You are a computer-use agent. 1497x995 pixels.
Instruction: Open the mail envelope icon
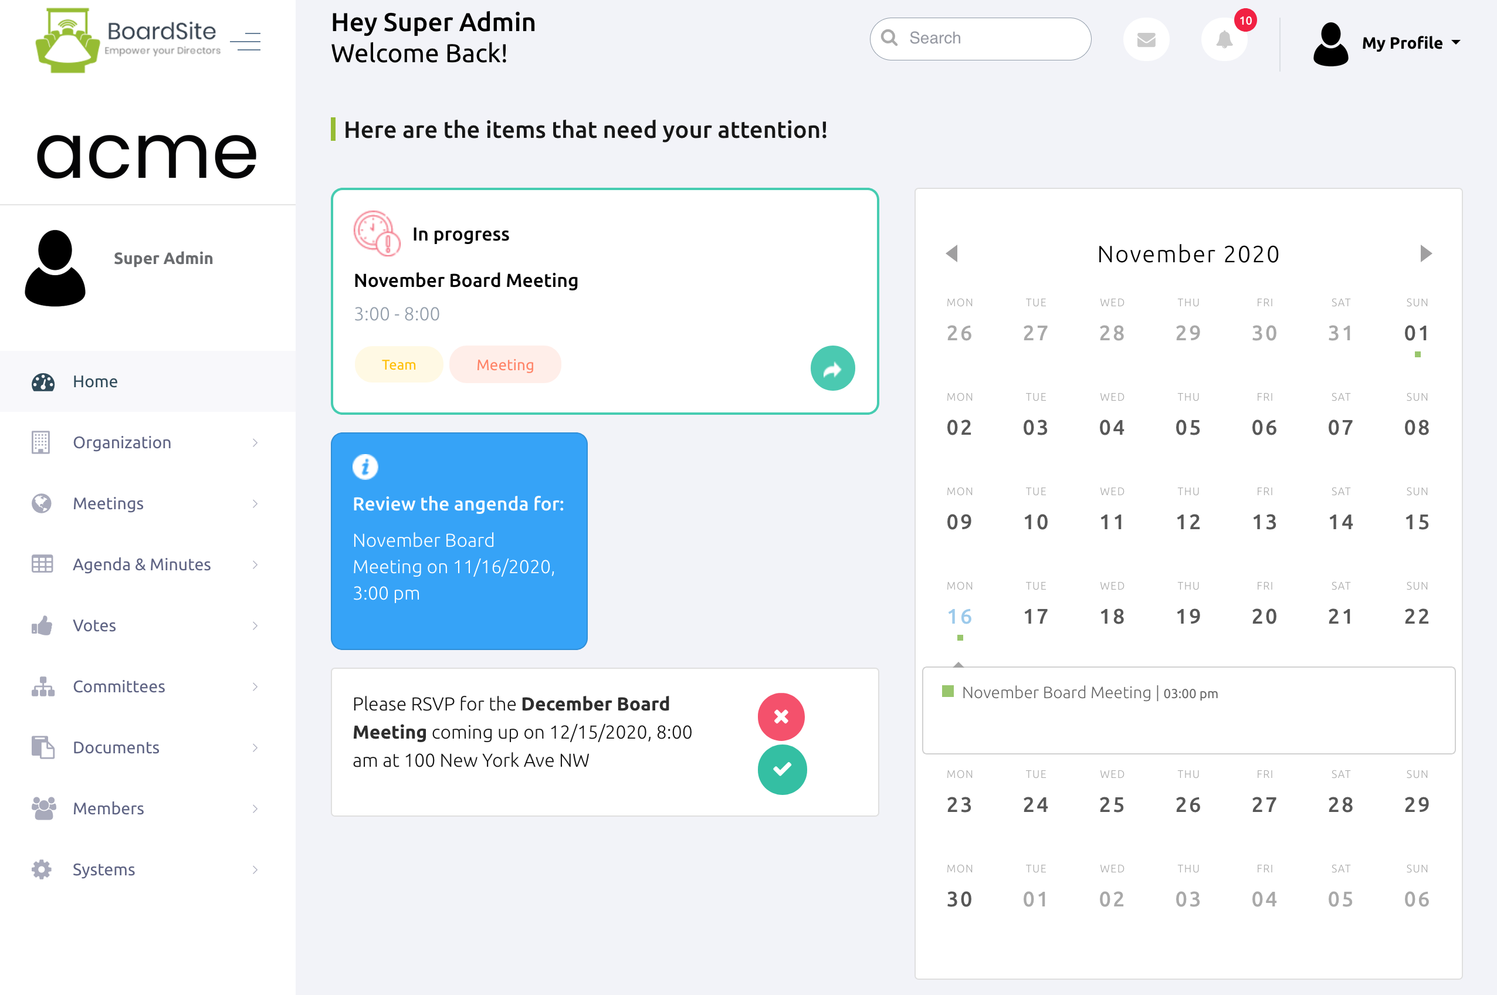point(1146,39)
